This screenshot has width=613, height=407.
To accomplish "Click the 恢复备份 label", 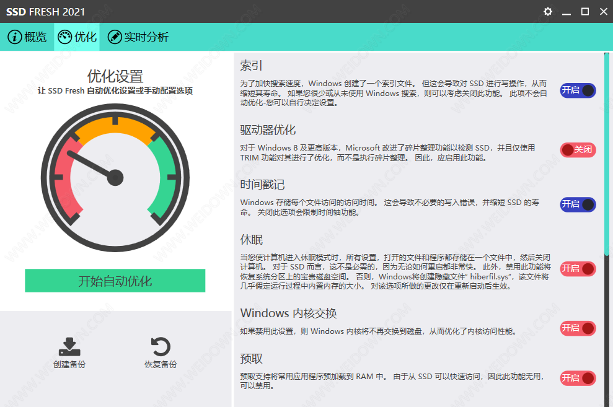I will click(x=161, y=364).
